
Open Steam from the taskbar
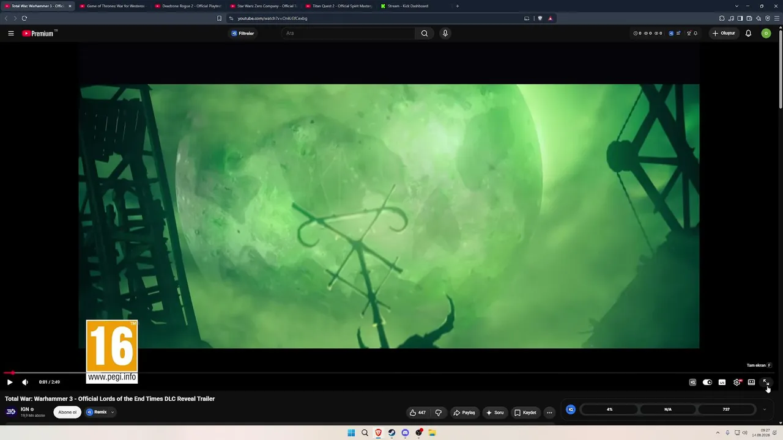point(391,433)
